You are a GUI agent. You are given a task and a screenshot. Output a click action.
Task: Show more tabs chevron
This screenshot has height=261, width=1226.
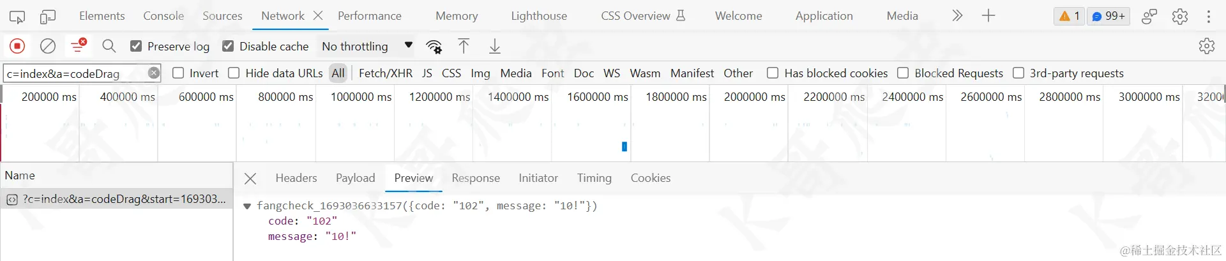tap(957, 16)
